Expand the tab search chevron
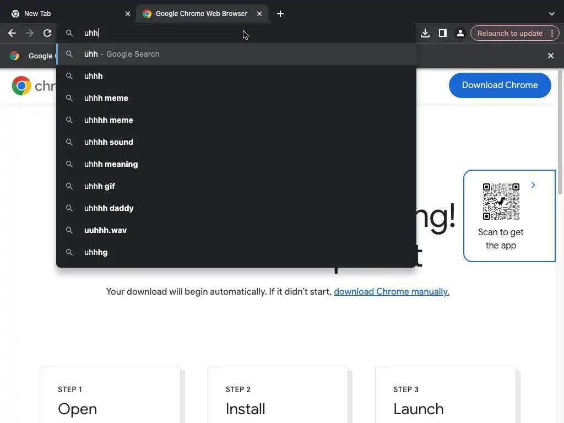The image size is (564, 423). pos(552,14)
